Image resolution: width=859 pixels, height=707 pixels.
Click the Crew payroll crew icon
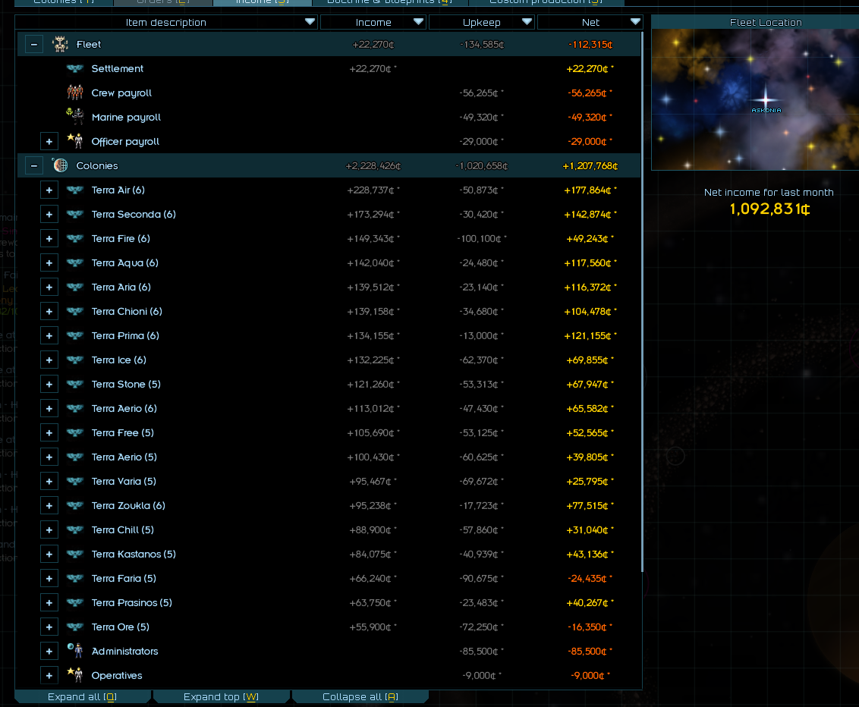75,93
